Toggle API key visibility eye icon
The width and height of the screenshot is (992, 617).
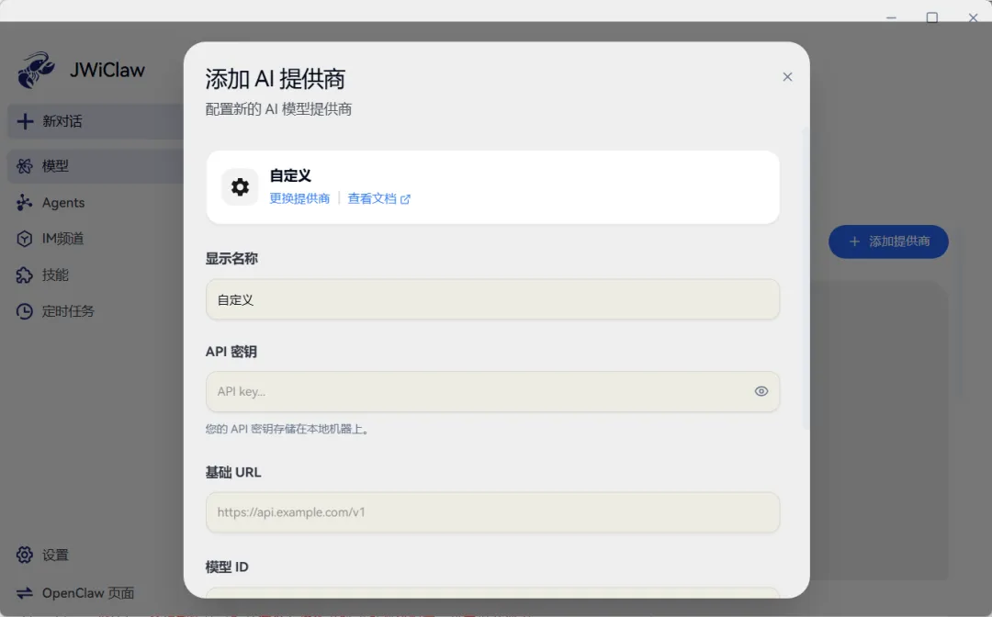click(761, 391)
